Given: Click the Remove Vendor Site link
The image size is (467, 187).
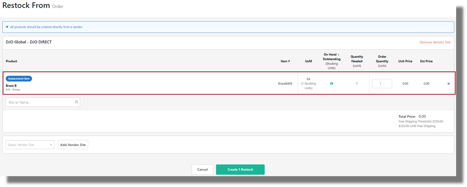Looking at the screenshot, I should coord(435,42).
